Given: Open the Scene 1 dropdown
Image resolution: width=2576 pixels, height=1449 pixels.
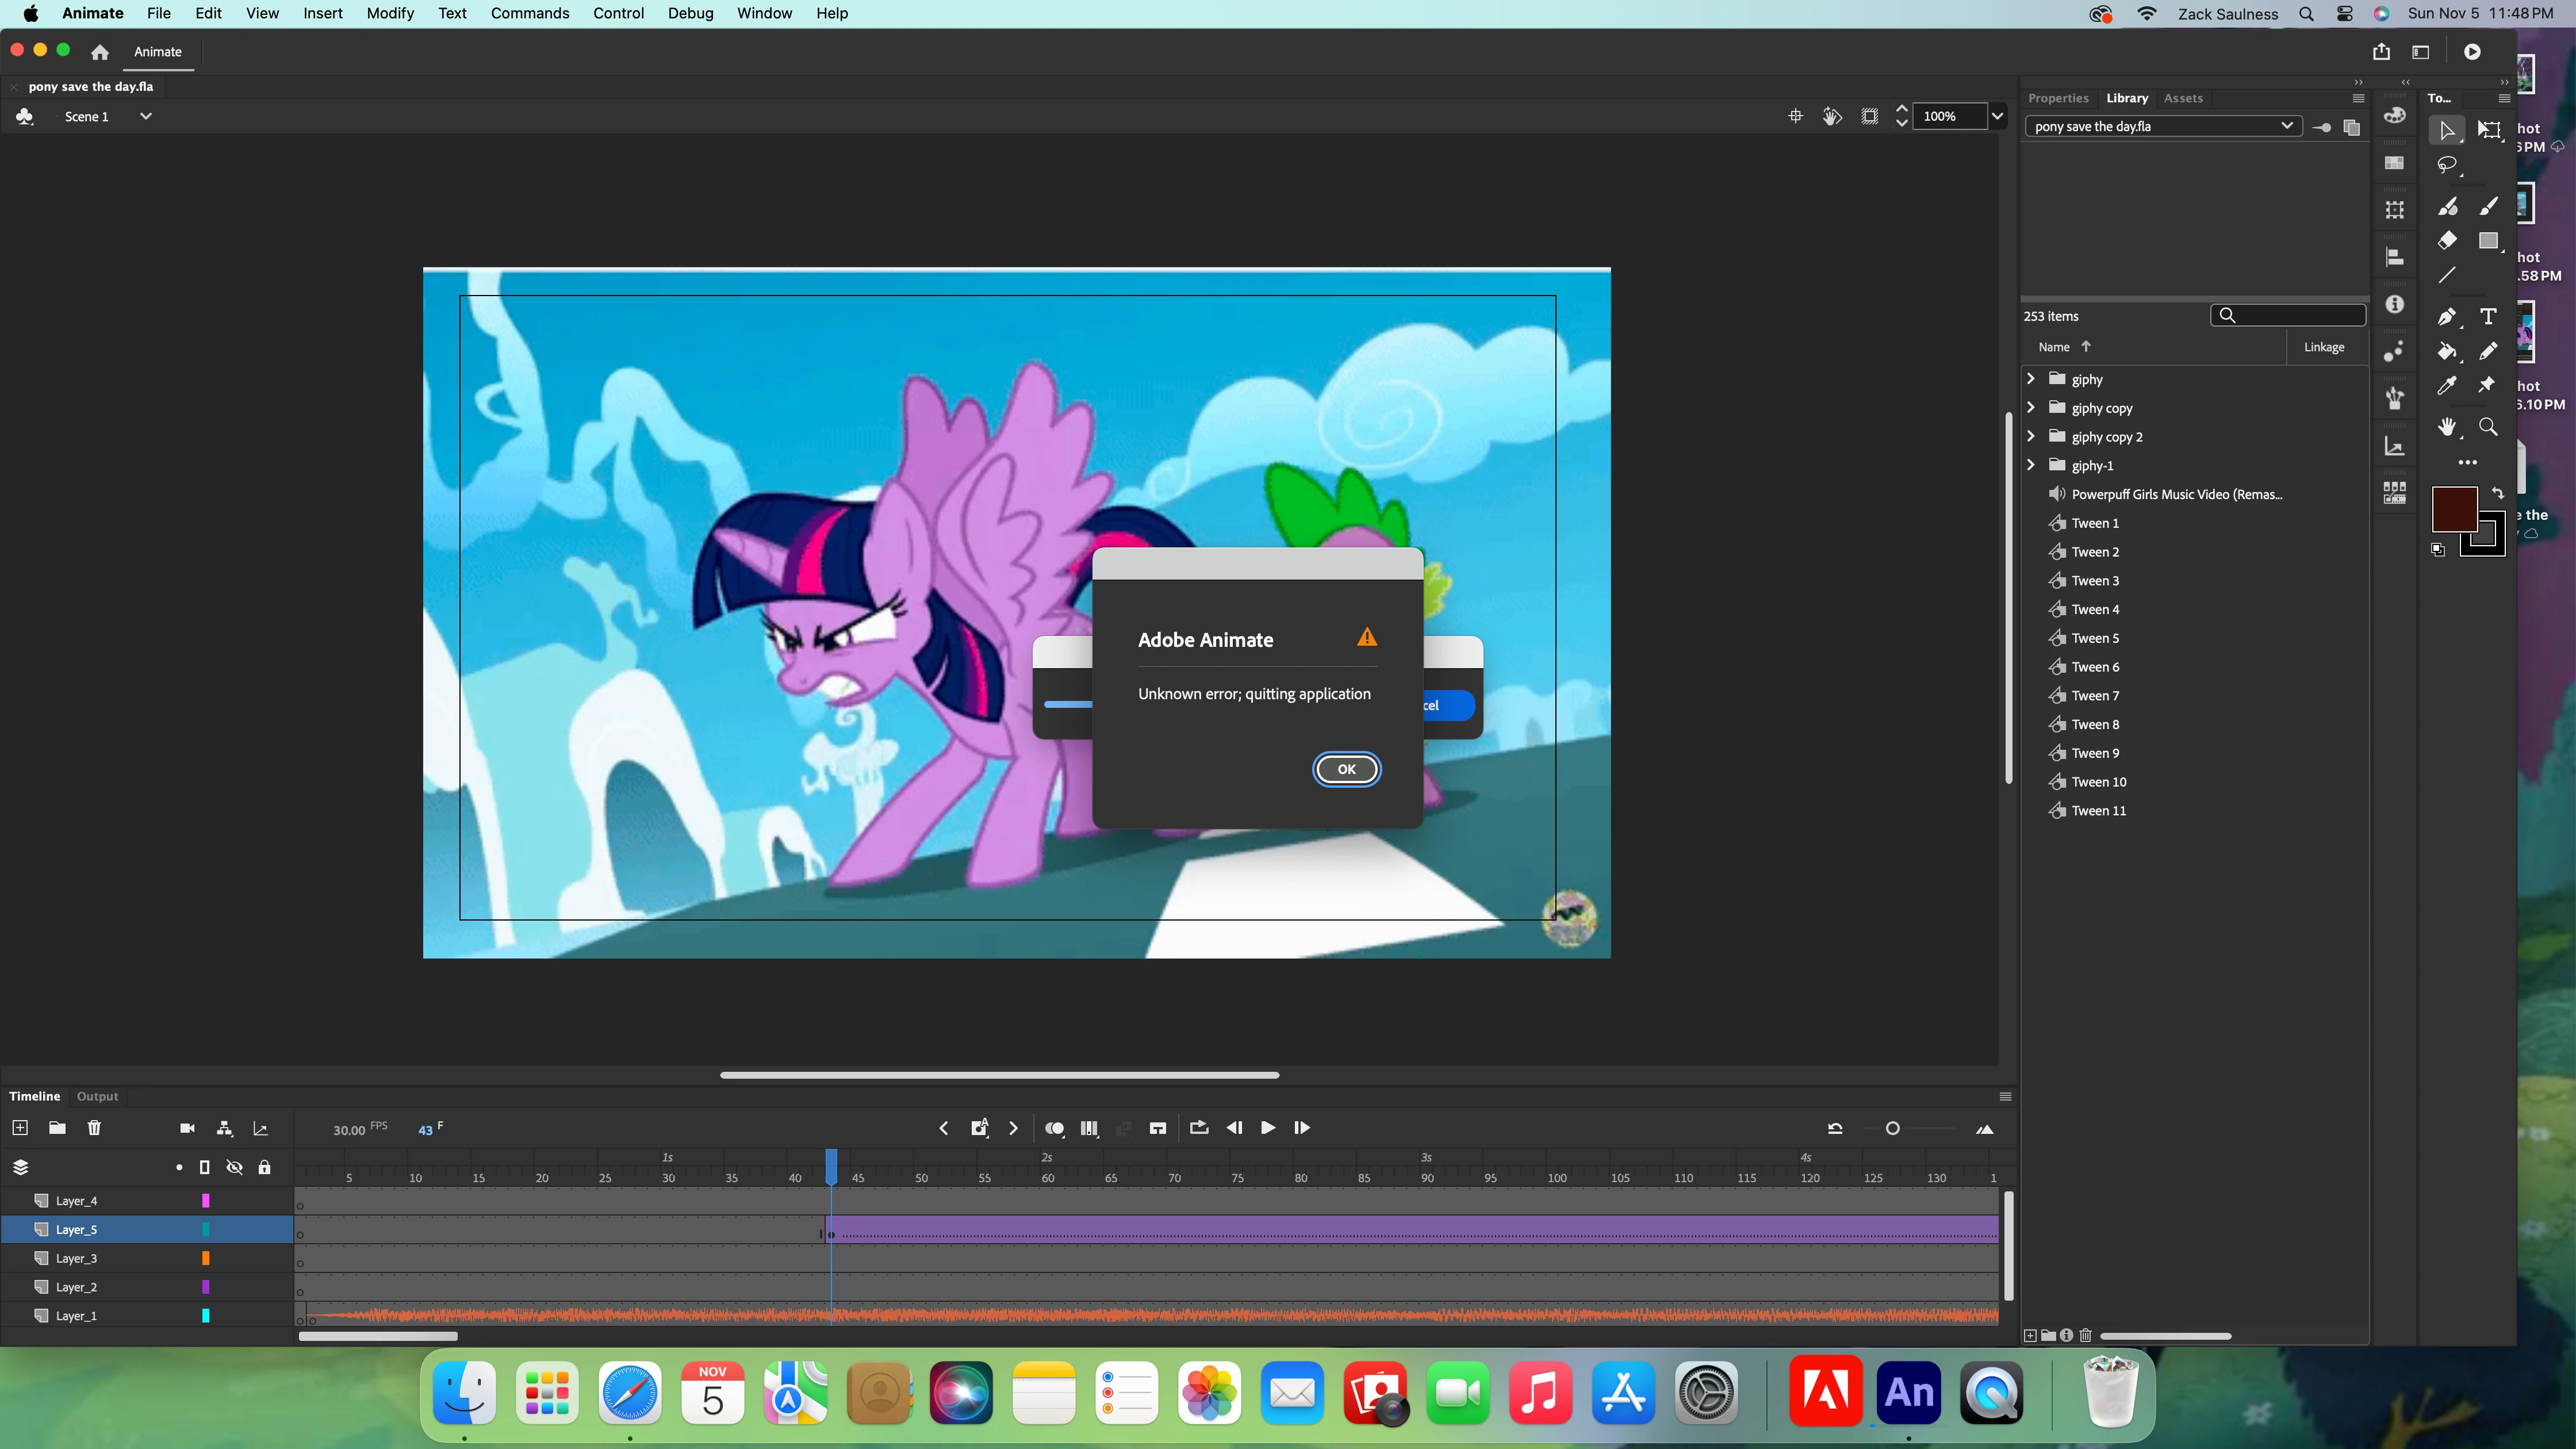Looking at the screenshot, I should coord(146,116).
